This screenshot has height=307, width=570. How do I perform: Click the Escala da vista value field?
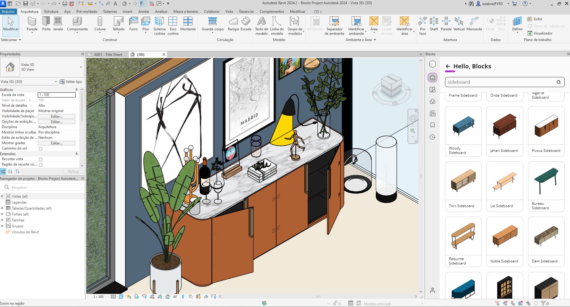(57, 95)
